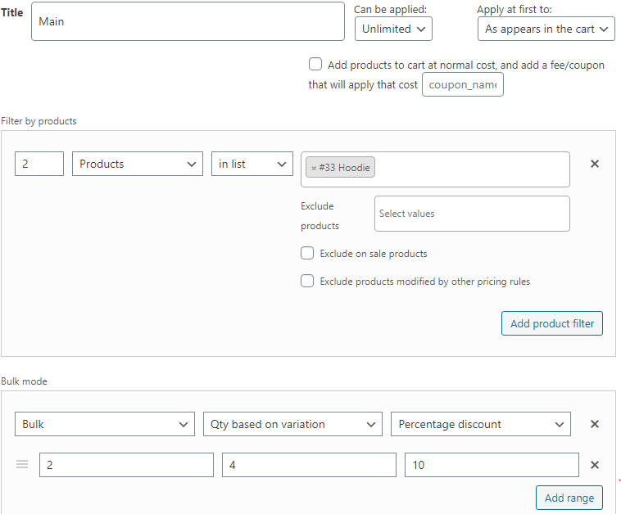The image size is (621, 514).
Task: Open the Bulk mode type dropdown
Action: 105,424
